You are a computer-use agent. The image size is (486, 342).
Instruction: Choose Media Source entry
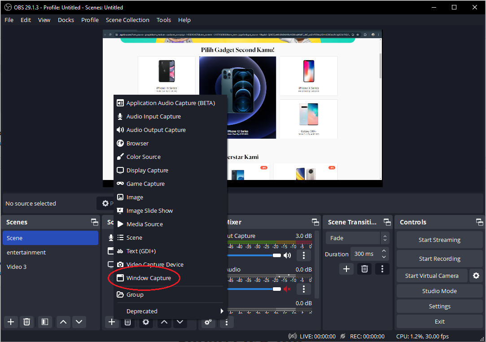click(x=170, y=224)
